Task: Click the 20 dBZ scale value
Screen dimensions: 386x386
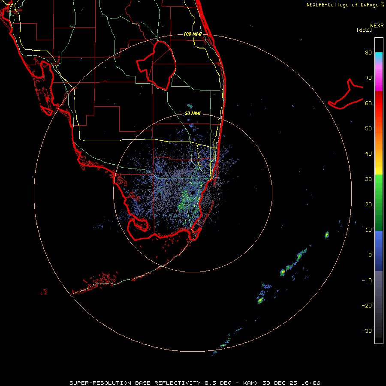Action: [368, 205]
